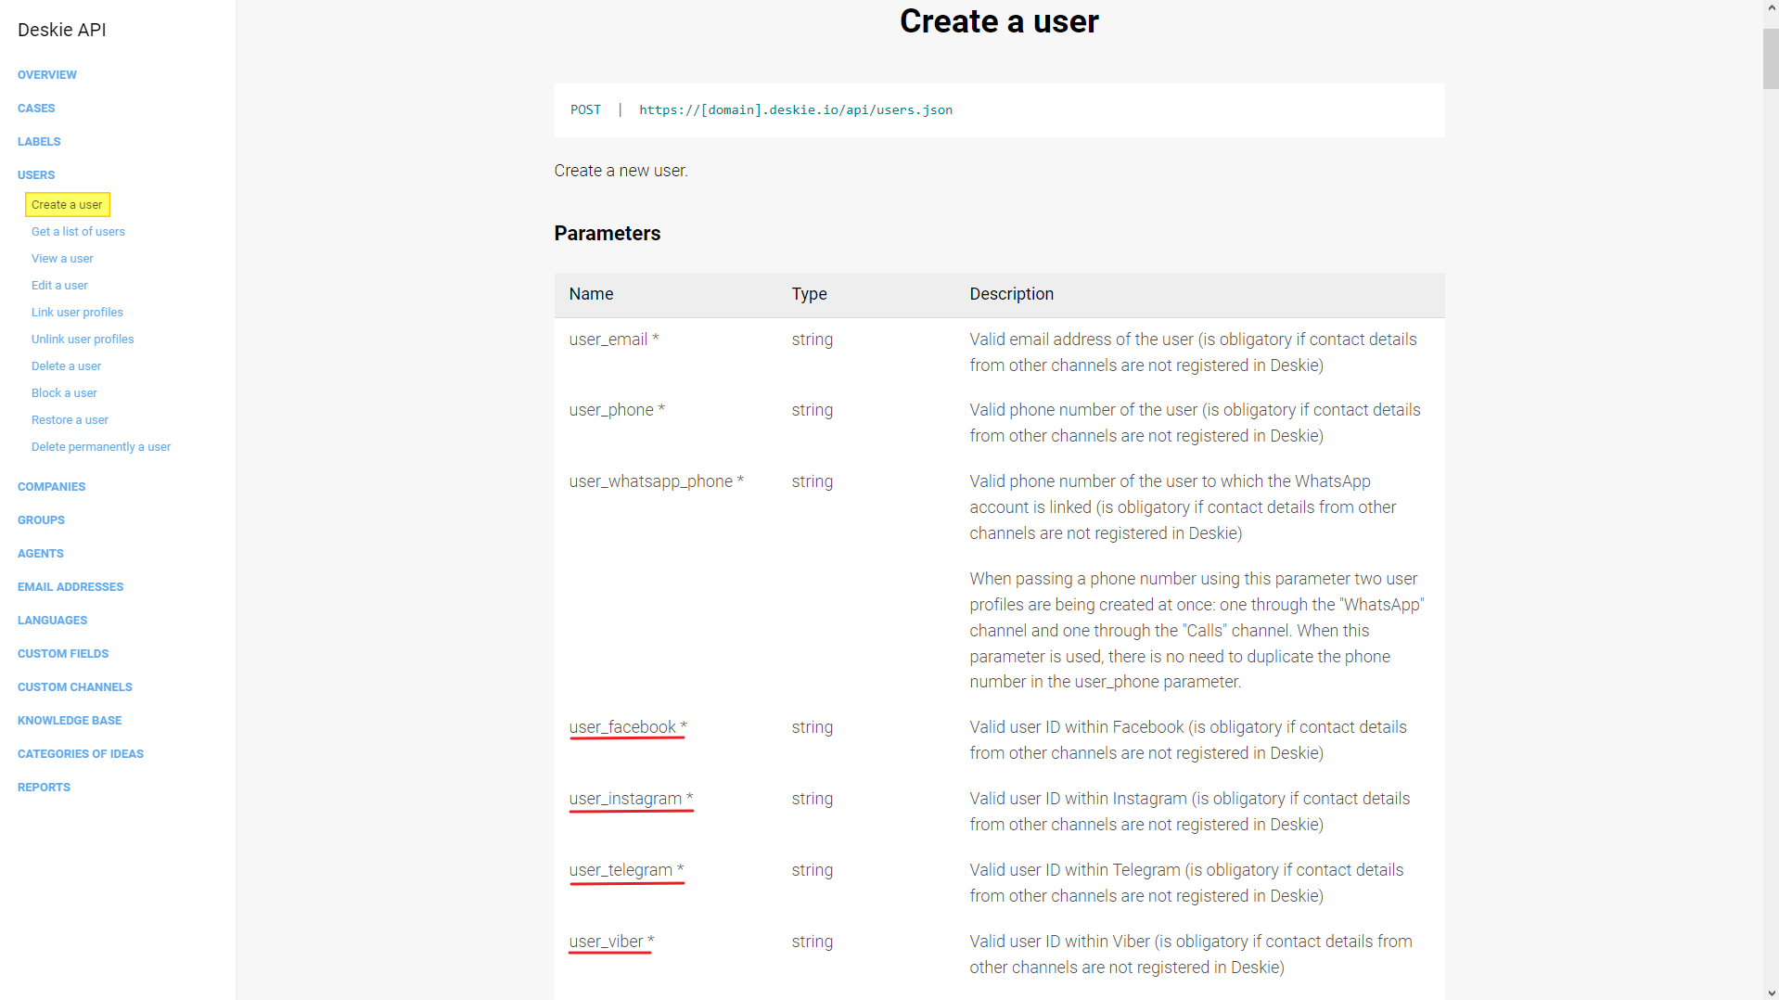1779x1000 pixels.
Task: Open the COMPANIES section
Action: coord(51,487)
